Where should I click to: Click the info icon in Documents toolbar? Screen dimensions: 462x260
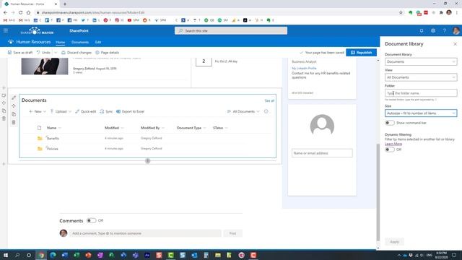266,111
